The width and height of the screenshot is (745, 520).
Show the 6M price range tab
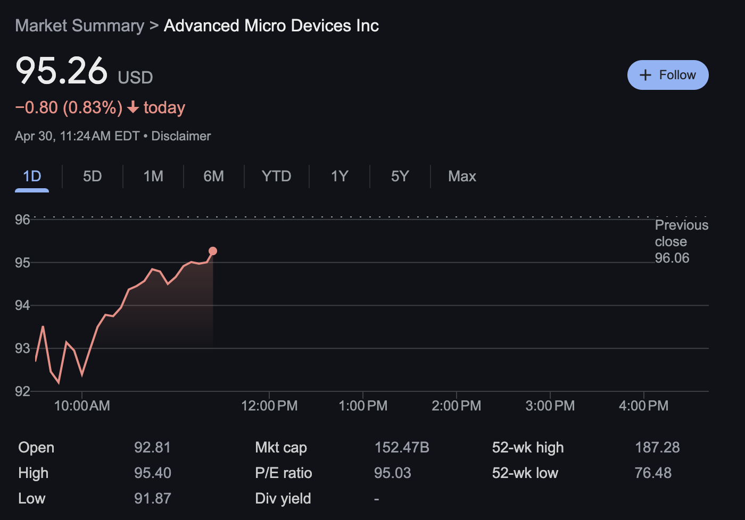214,177
